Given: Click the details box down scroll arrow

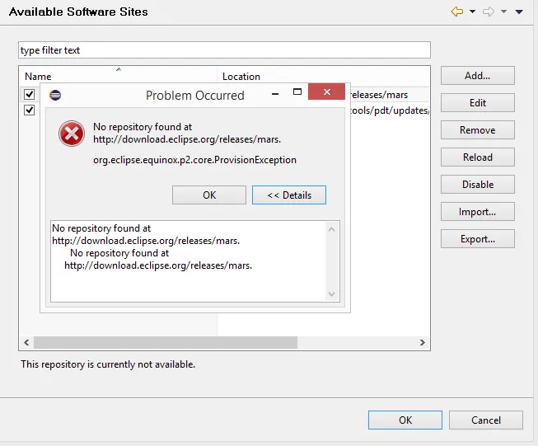Looking at the screenshot, I should (x=331, y=294).
